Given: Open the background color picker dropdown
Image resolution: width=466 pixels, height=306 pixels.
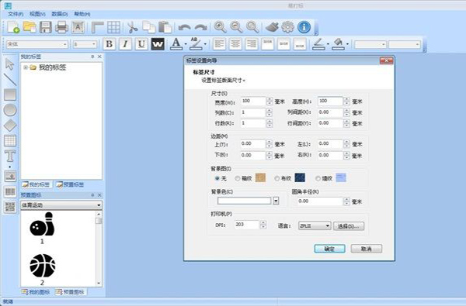Looking at the screenshot, I should coord(276,201).
